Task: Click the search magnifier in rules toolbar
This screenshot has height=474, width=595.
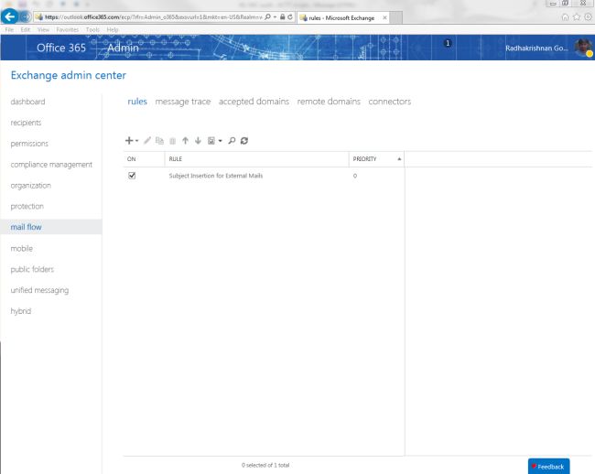Action: pos(232,141)
